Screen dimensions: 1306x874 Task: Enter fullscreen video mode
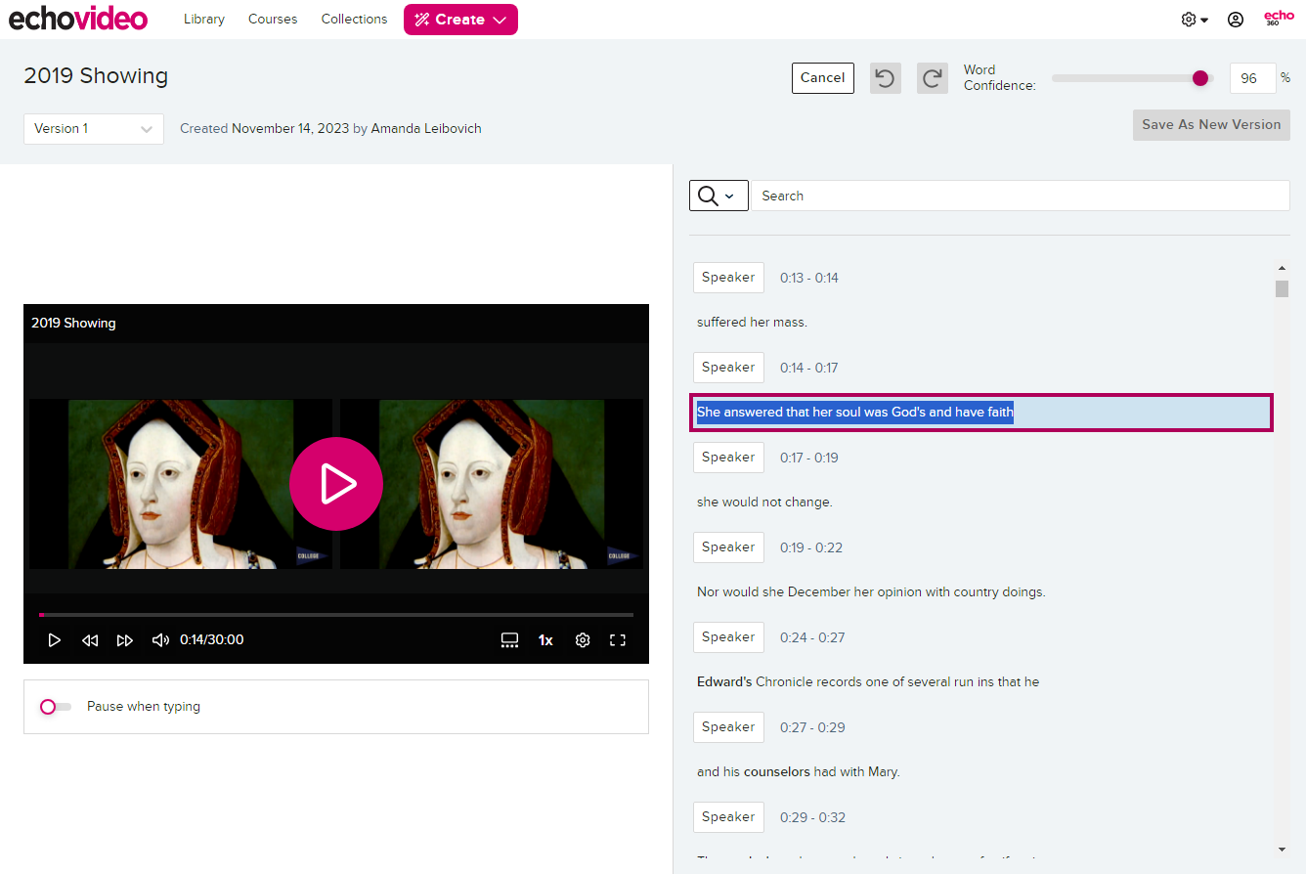point(617,639)
